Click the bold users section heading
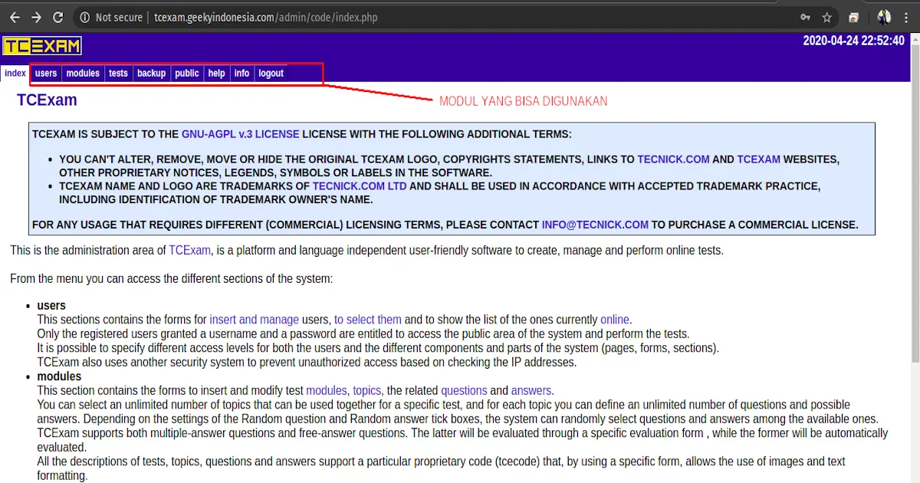The width and height of the screenshot is (920, 483). click(51, 306)
